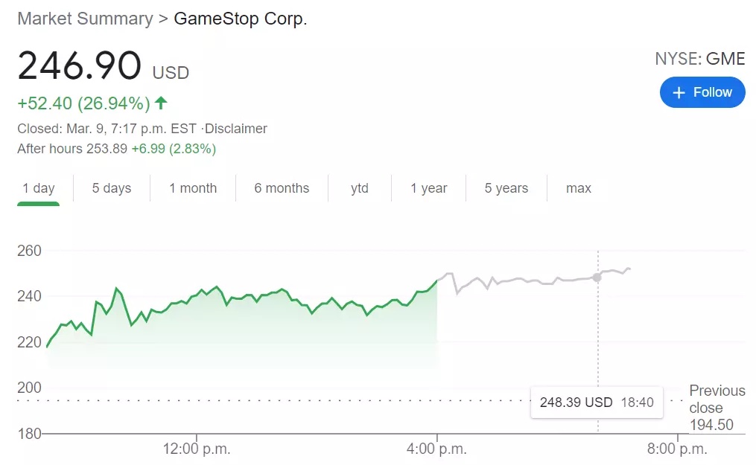Switch to the max time range

[579, 188]
